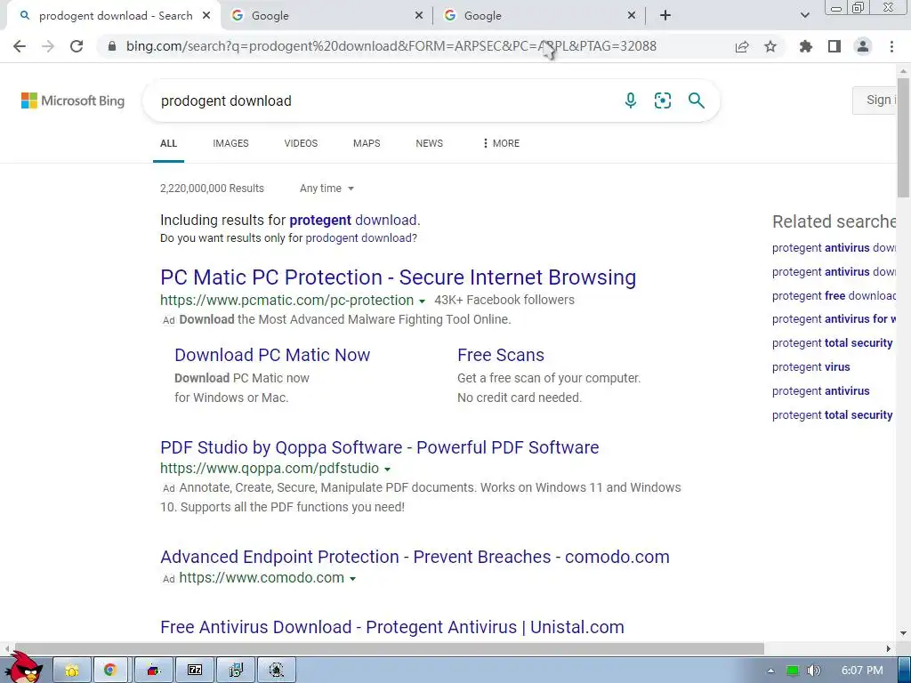
Task: Close the 'prodogent download' tab
Action: (206, 16)
